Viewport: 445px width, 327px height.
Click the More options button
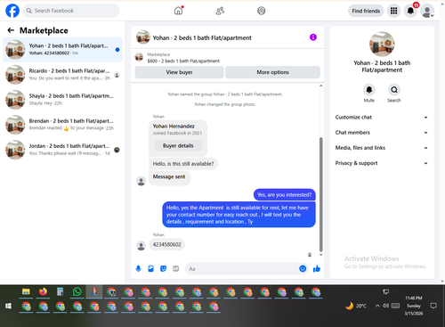click(272, 72)
